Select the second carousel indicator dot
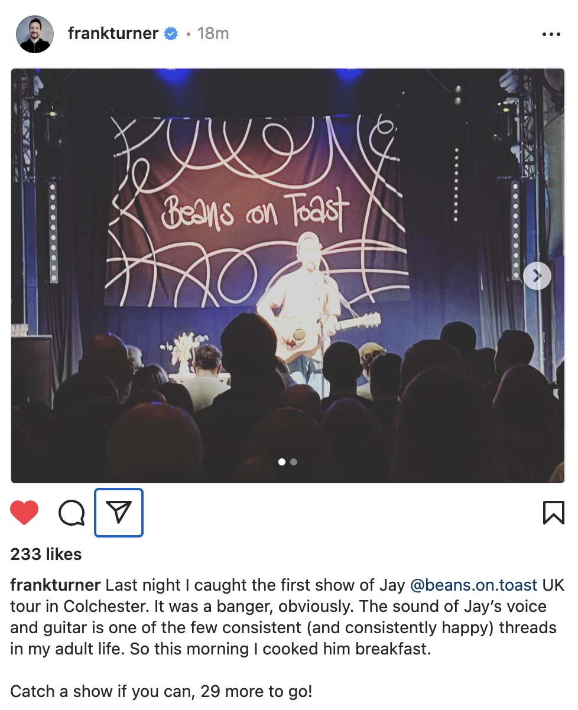This screenshot has height=710, width=578. (x=294, y=462)
